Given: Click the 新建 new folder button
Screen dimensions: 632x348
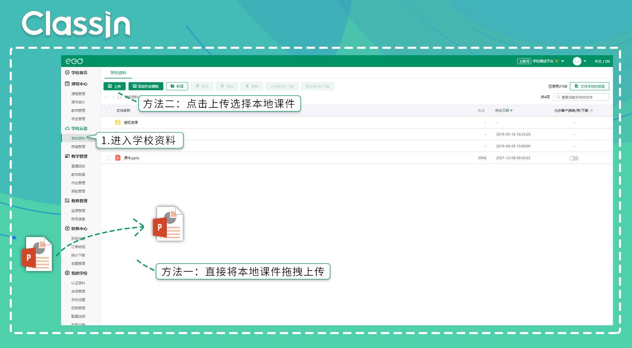Looking at the screenshot, I should [x=177, y=86].
